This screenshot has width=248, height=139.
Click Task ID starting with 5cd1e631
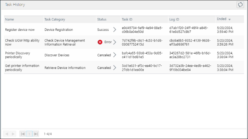coord(142,68)
